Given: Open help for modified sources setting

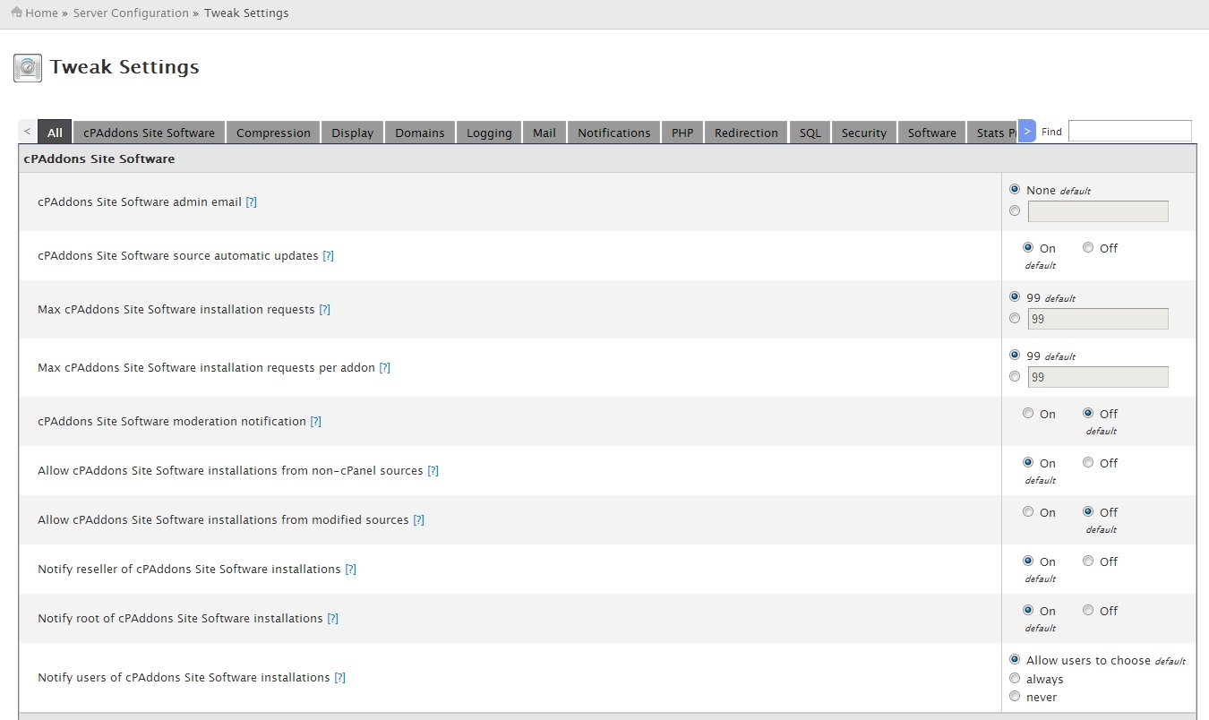Looking at the screenshot, I should pos(418,520).
